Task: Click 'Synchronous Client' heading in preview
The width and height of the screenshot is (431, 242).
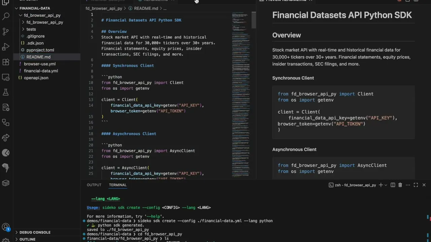Action: pos(293,78)
